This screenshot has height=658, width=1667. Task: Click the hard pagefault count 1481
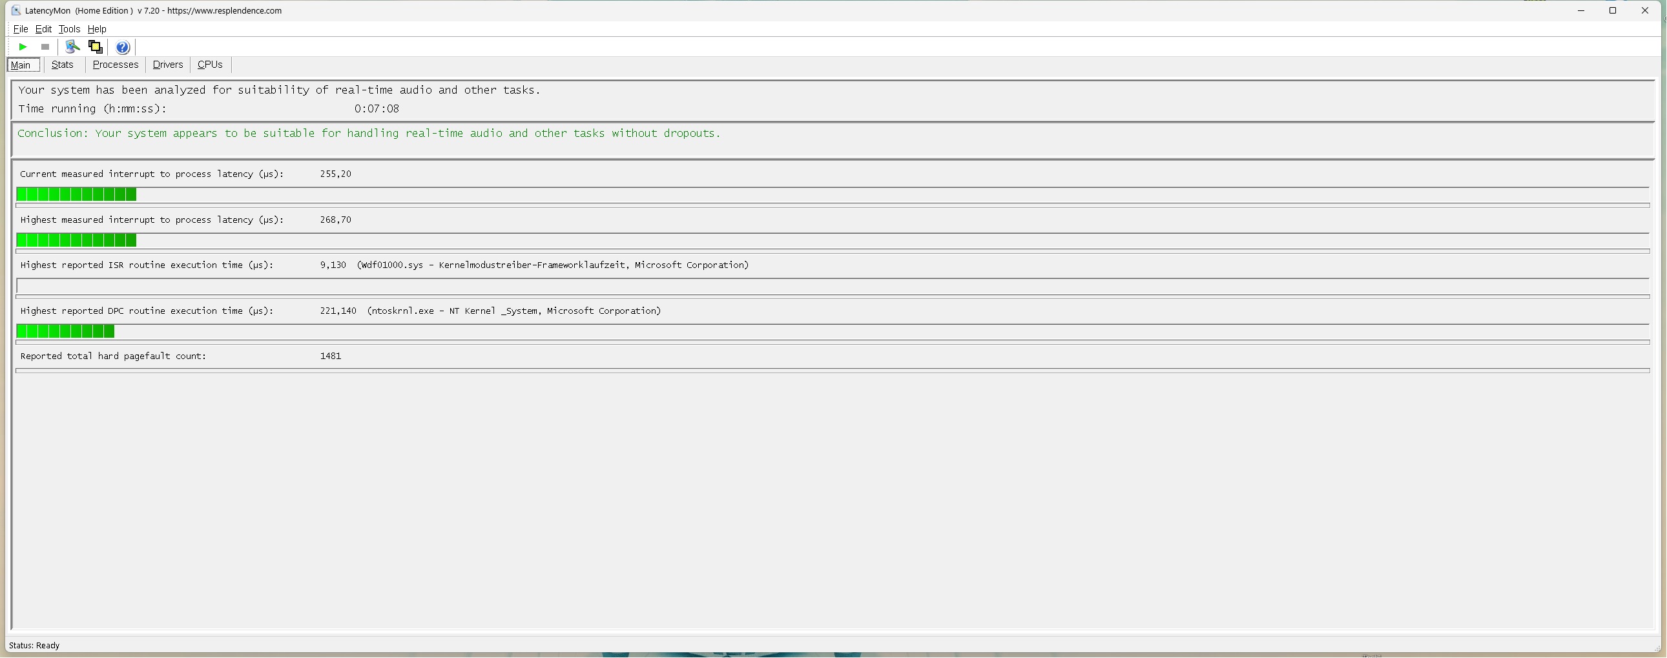point(331,356)
